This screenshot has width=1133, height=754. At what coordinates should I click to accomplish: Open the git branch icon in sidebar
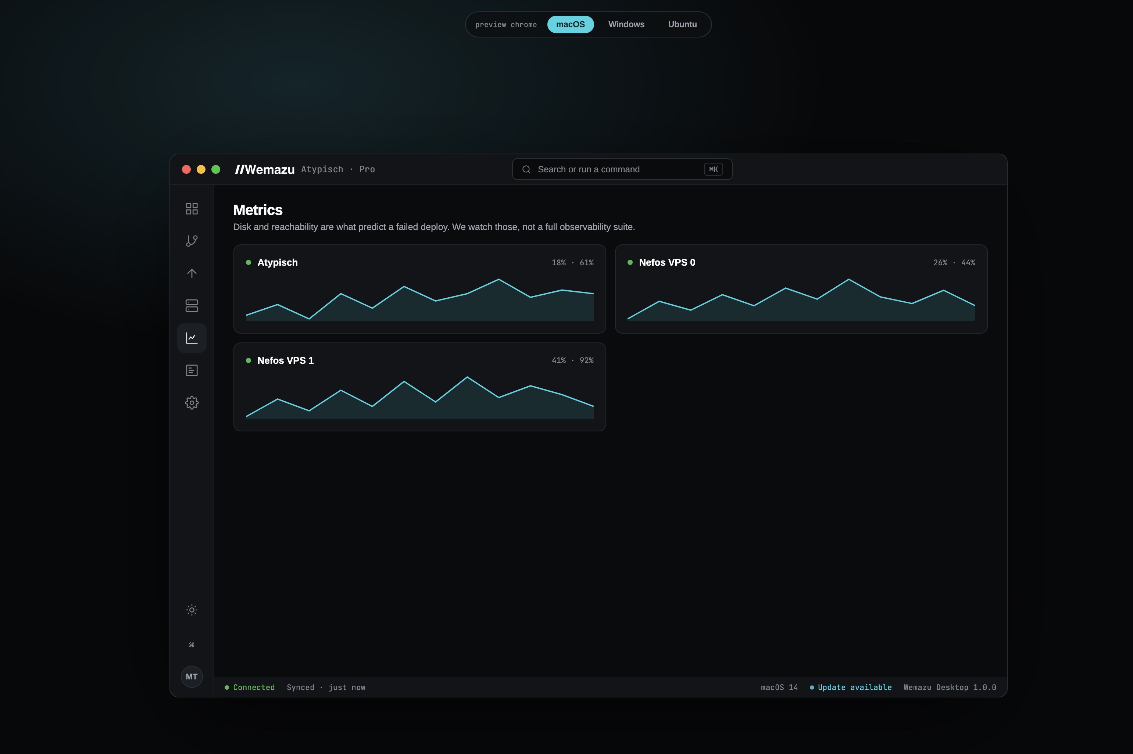click(192, 241)
